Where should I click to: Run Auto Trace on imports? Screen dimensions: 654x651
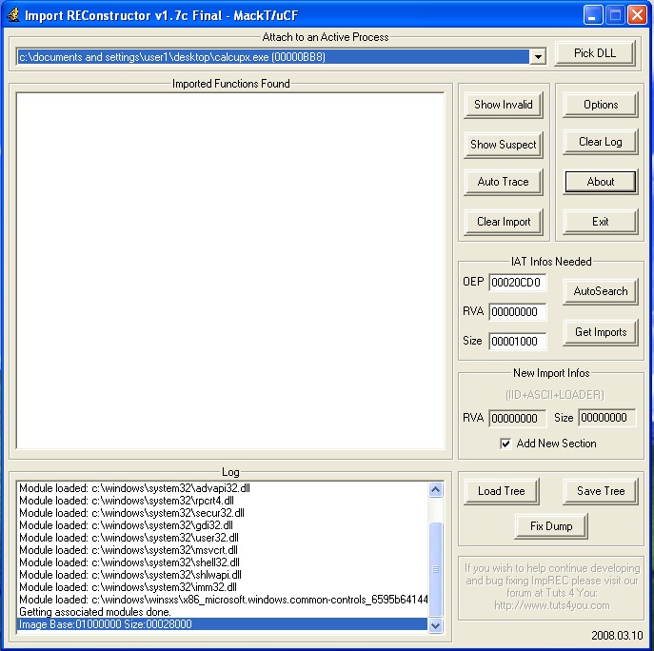point(503,182)
